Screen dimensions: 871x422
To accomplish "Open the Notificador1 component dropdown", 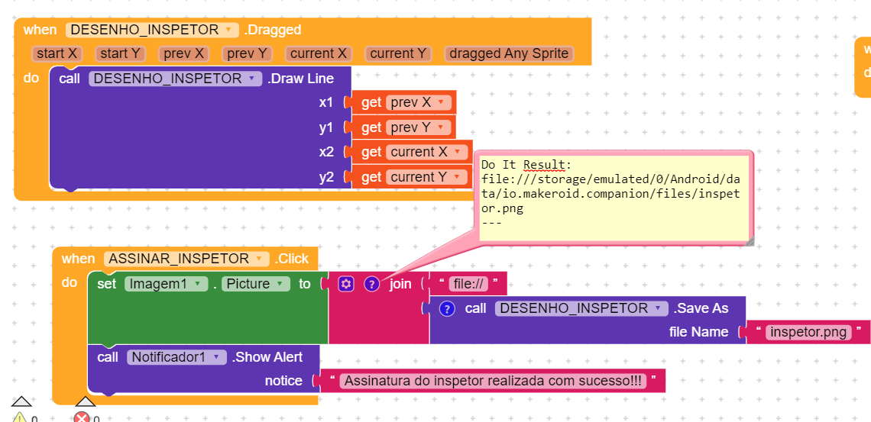I will tap(177, 357).
